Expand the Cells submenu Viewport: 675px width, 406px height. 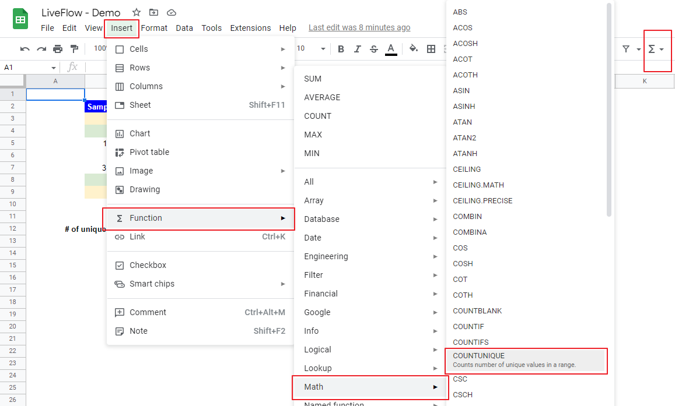[201, 49]
